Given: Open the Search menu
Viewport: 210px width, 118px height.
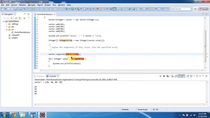Looking at the screenshot, I should tap(40, 5).
